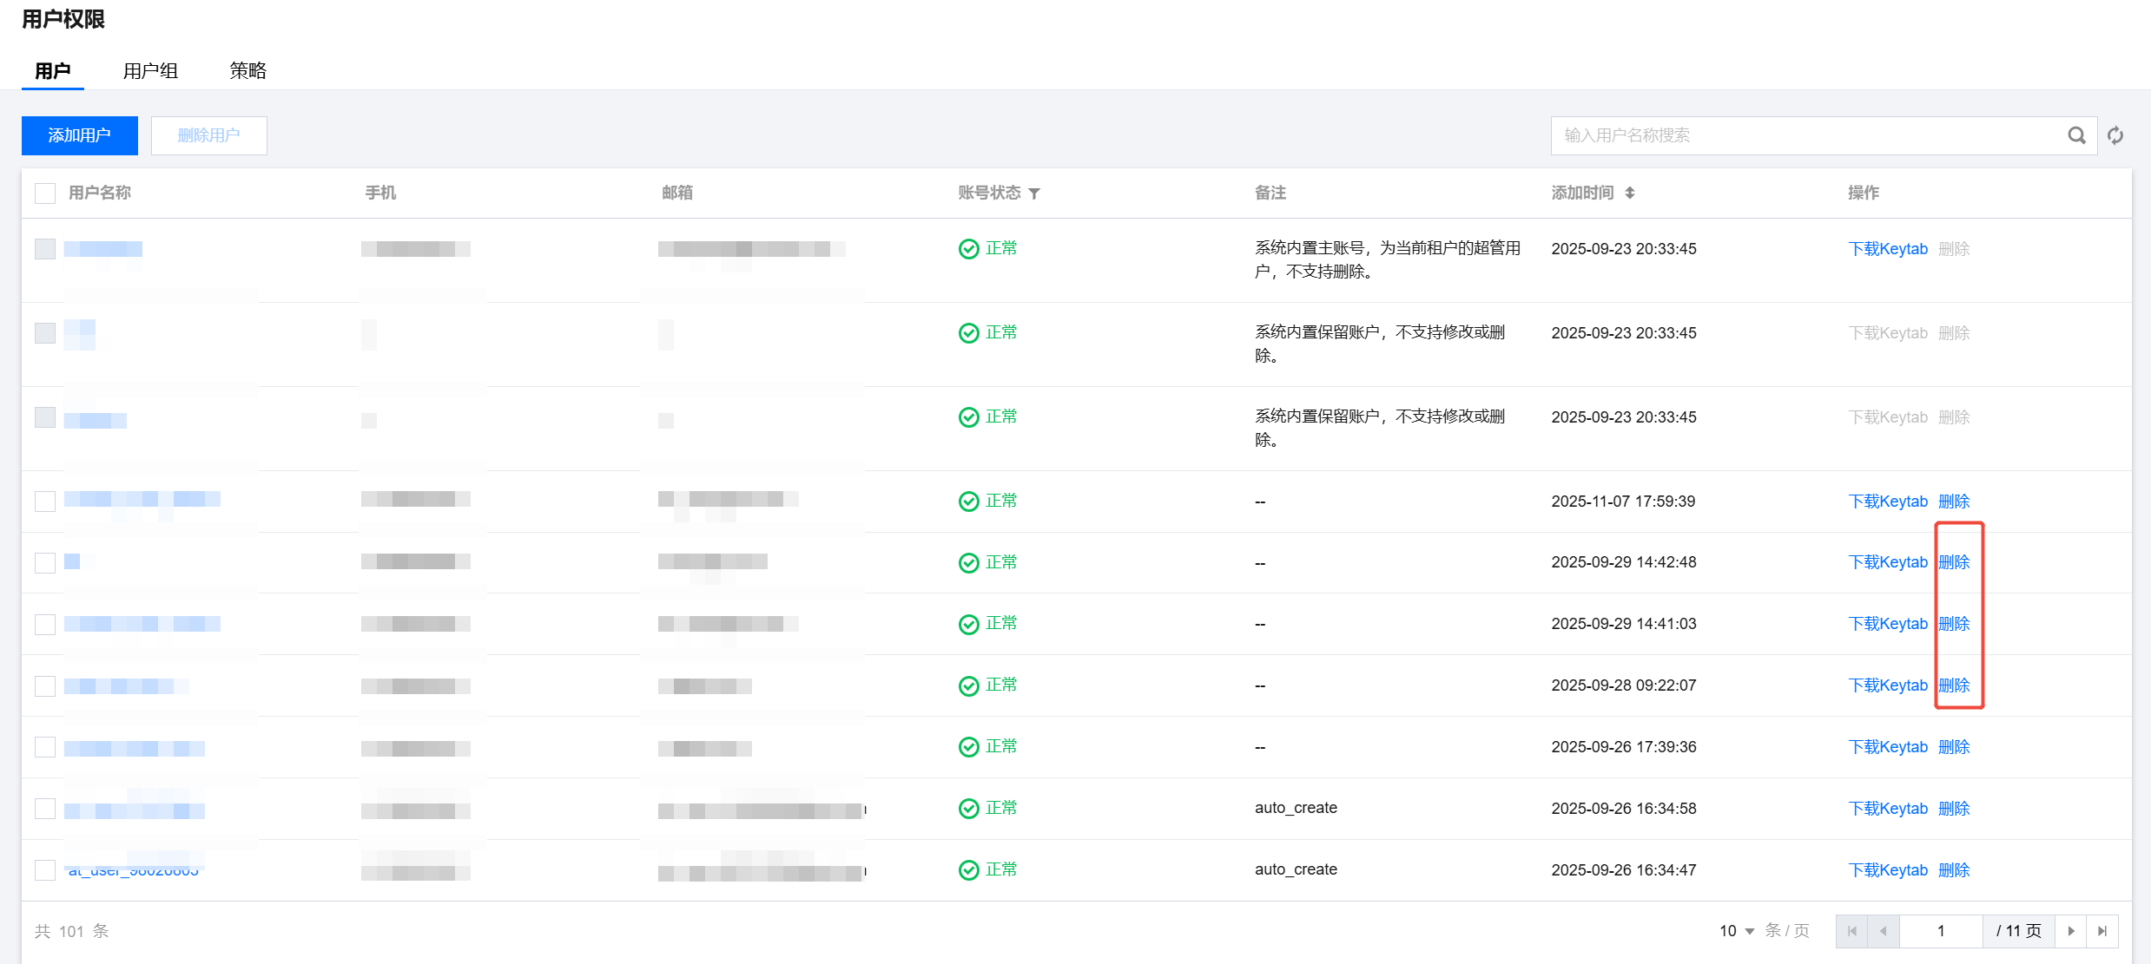The height and width of the screenshot is (964, 2151).
Task: Check the user added 2025-11-07 17:59:39
Action: pos(45,502)
